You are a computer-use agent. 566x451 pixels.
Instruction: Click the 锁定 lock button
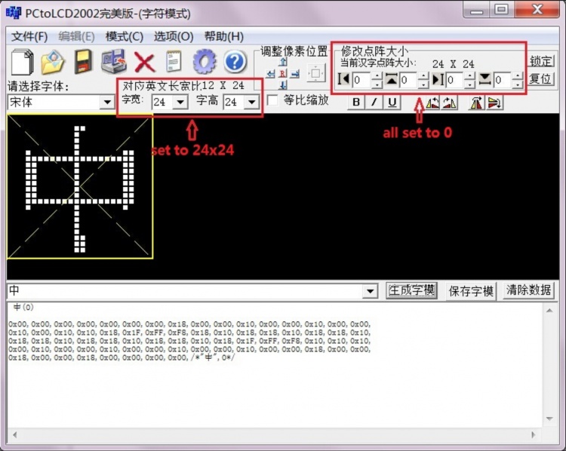tap(540, 61)
